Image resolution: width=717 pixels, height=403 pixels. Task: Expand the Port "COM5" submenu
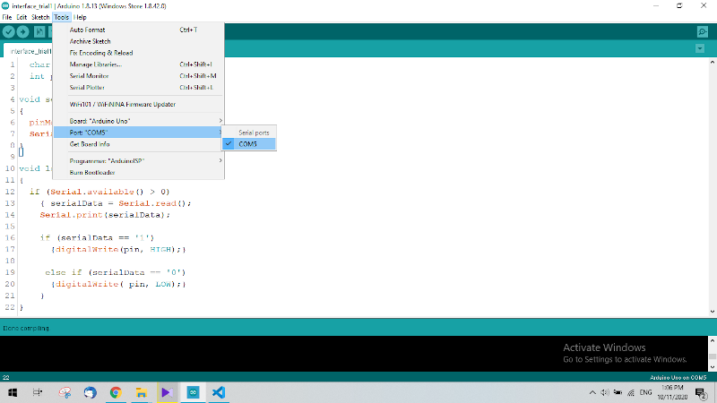click(139, 133)
